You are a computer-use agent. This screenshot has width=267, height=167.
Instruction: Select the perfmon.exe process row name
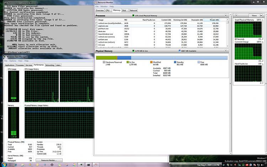click(103, 29)
